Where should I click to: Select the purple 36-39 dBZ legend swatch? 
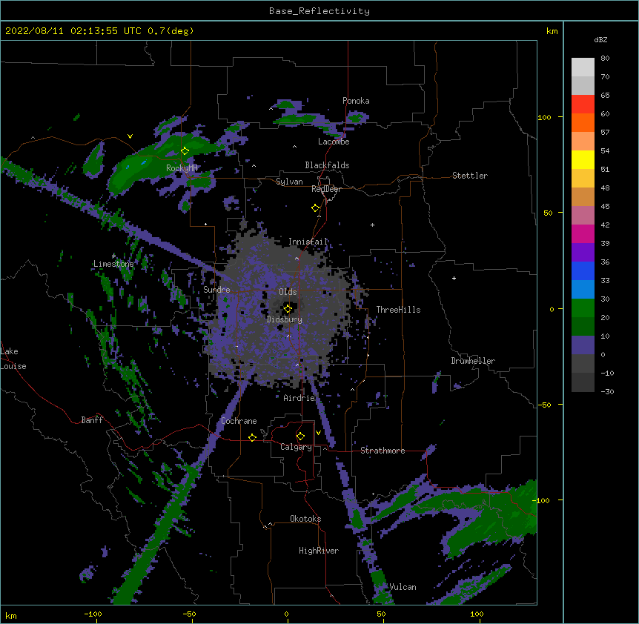[x=583, y=253]
